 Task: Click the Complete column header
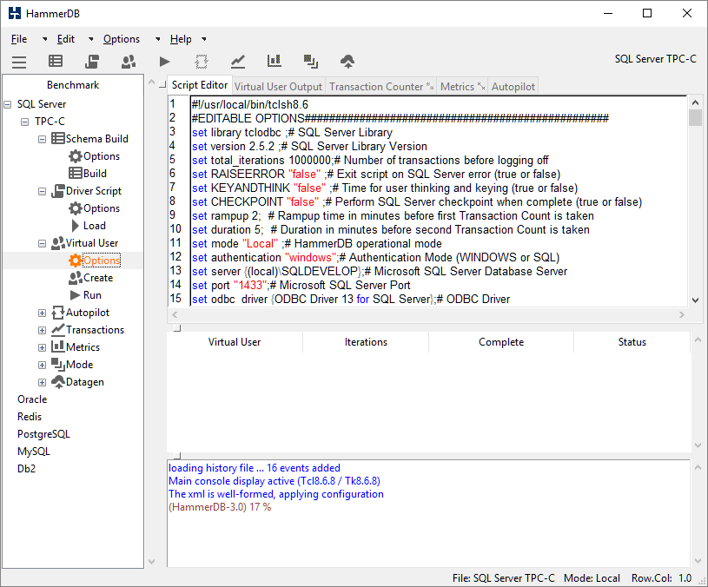pos(501,342)
